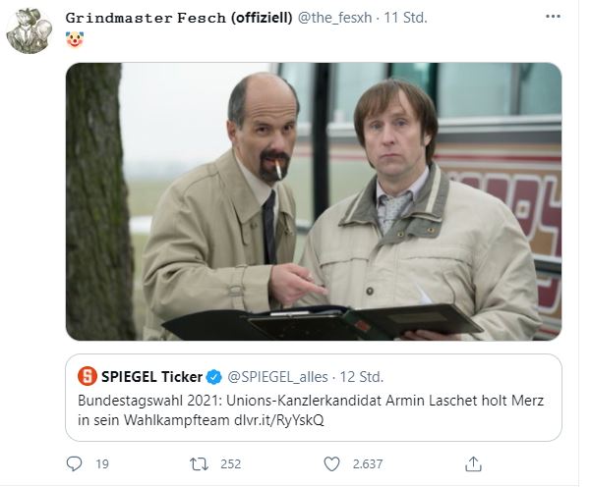Enlarge the photo of two men
The height and width of the screenshot is (487, 591).
[314, 201]
